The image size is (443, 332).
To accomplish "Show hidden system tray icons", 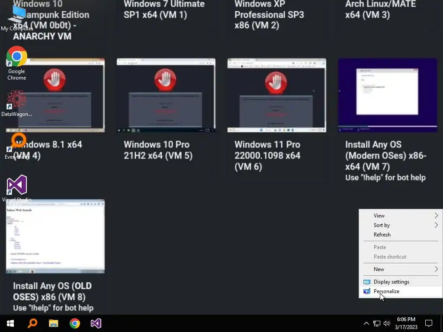I will [366, 323].
